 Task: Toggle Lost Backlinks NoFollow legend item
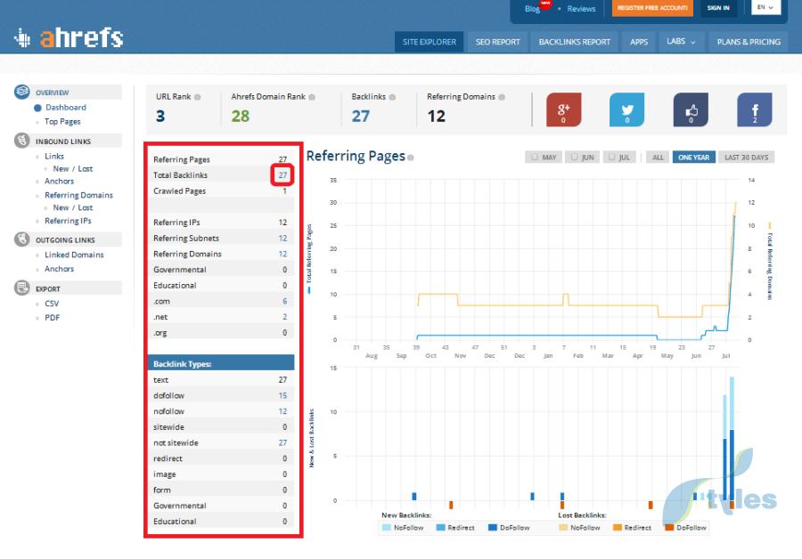[579, 528]
